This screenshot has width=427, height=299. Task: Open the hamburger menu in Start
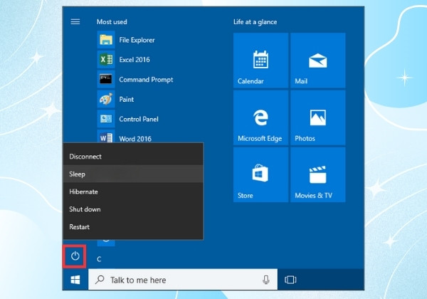point(75,21)
